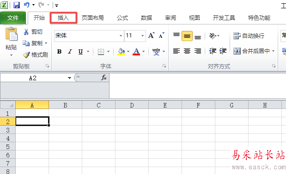
Task: Open the 字体 font dialog launcher
Action: click(164, 66)
